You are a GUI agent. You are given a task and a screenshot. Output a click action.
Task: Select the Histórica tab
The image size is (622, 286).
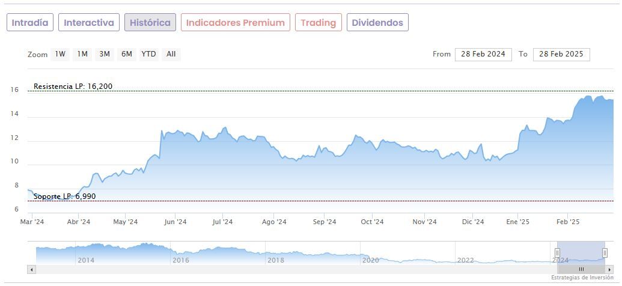tap(150, 23)
